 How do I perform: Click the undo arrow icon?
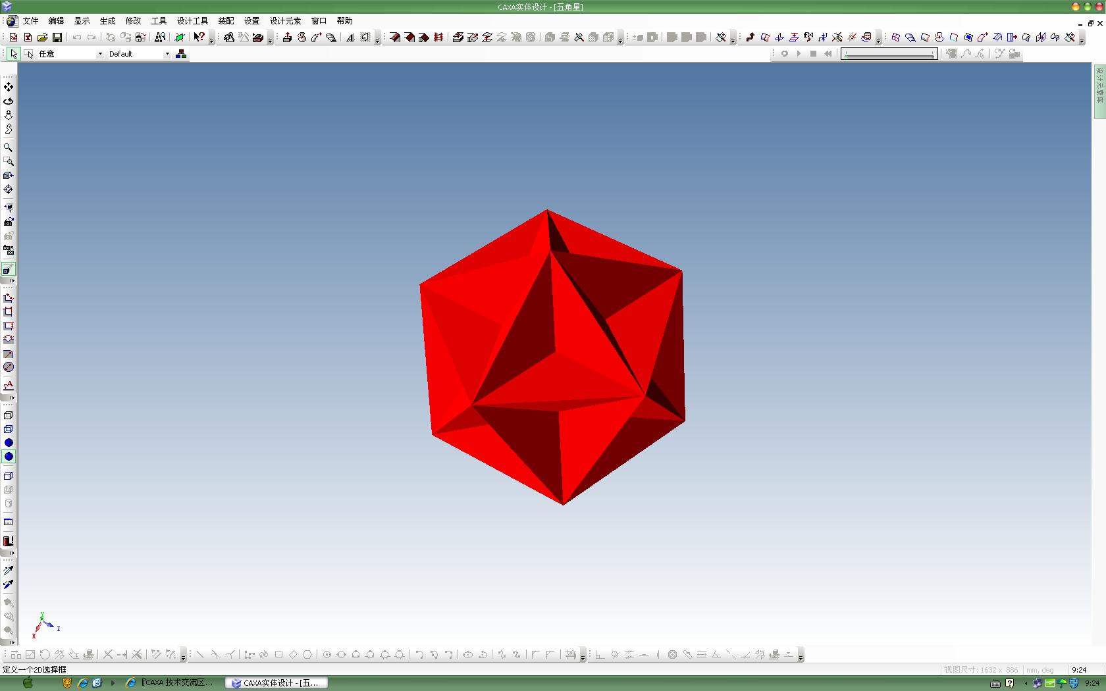click(x=77, y=38)
